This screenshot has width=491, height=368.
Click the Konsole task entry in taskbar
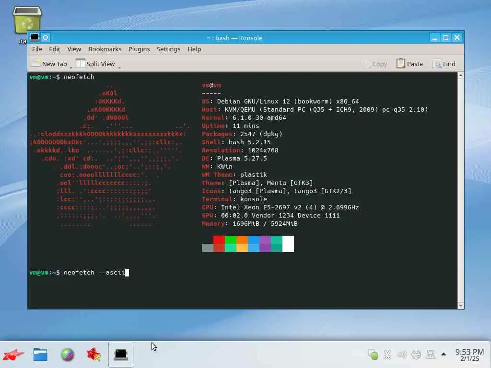click(121, 355)
